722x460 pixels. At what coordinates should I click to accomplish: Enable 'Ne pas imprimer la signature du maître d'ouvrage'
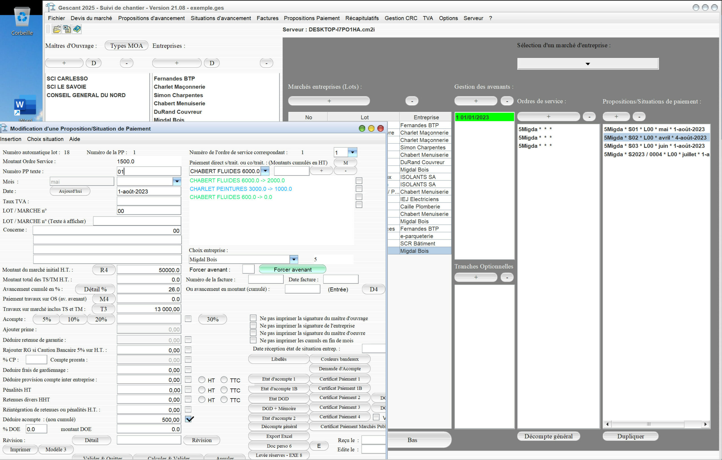tap(253, 318)
